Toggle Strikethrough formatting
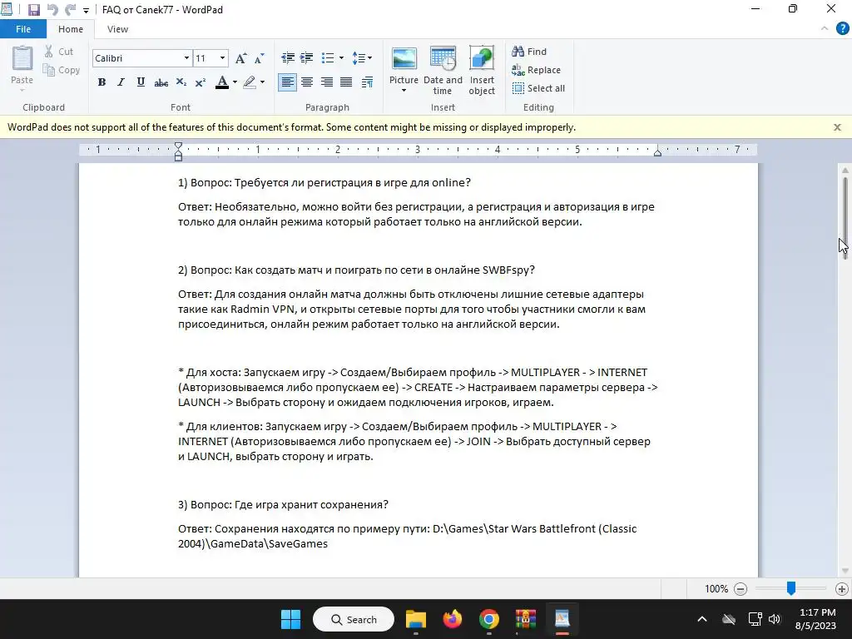 pos(161,82)
